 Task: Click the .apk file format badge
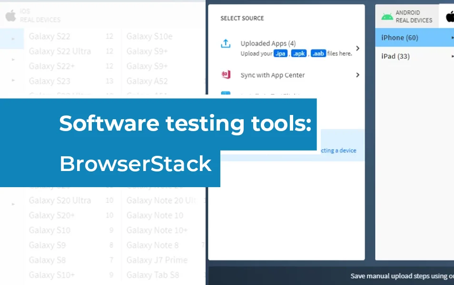tap(298, 54)
